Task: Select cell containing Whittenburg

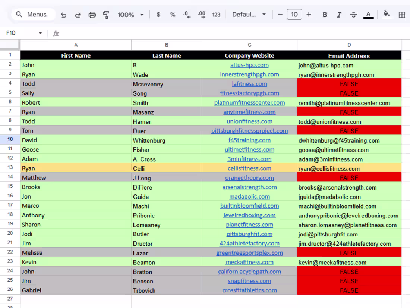Action: (x=167, y=140)
